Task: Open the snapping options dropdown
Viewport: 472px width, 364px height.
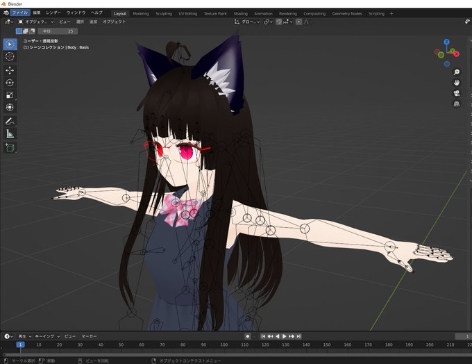Action: [288, 22]
